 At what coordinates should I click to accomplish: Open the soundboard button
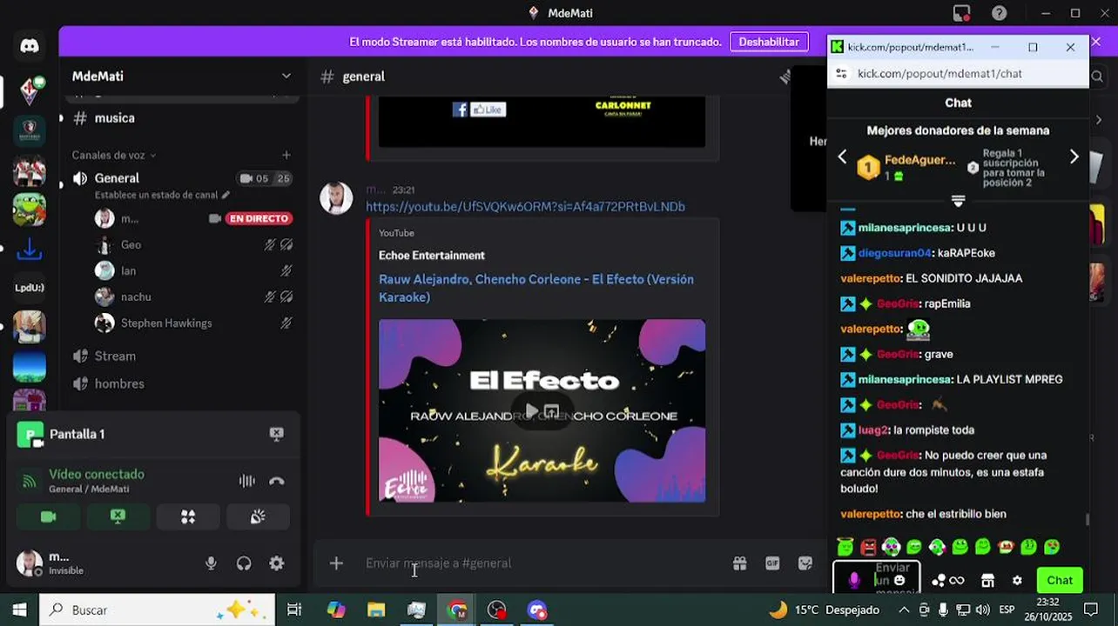pos(258,516)
